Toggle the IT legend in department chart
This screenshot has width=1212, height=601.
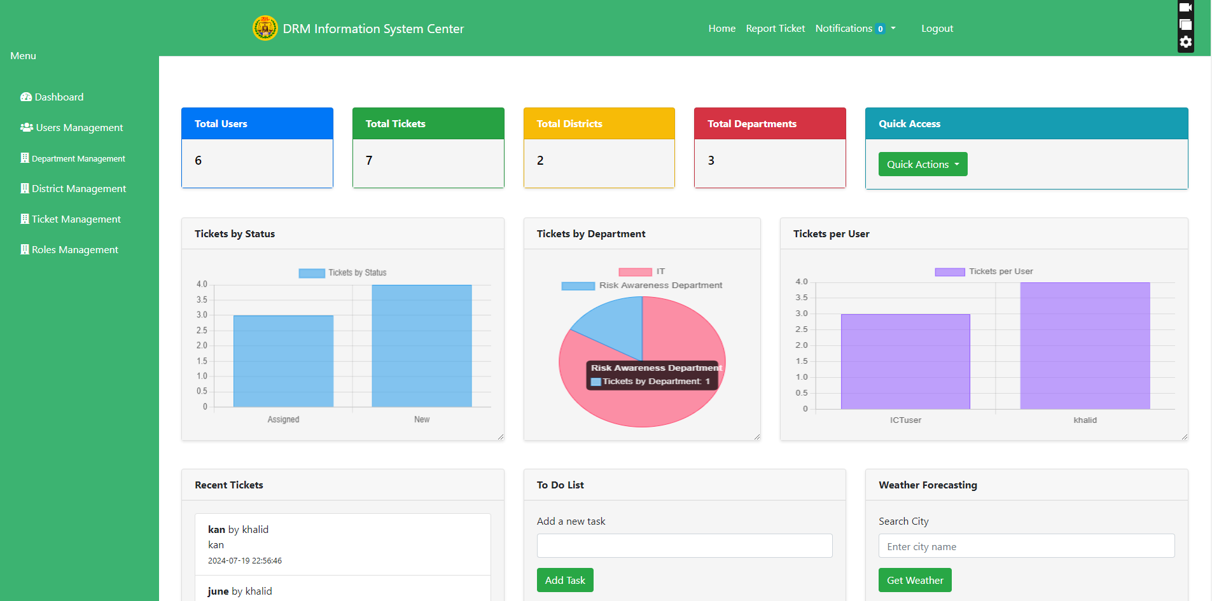641,272
